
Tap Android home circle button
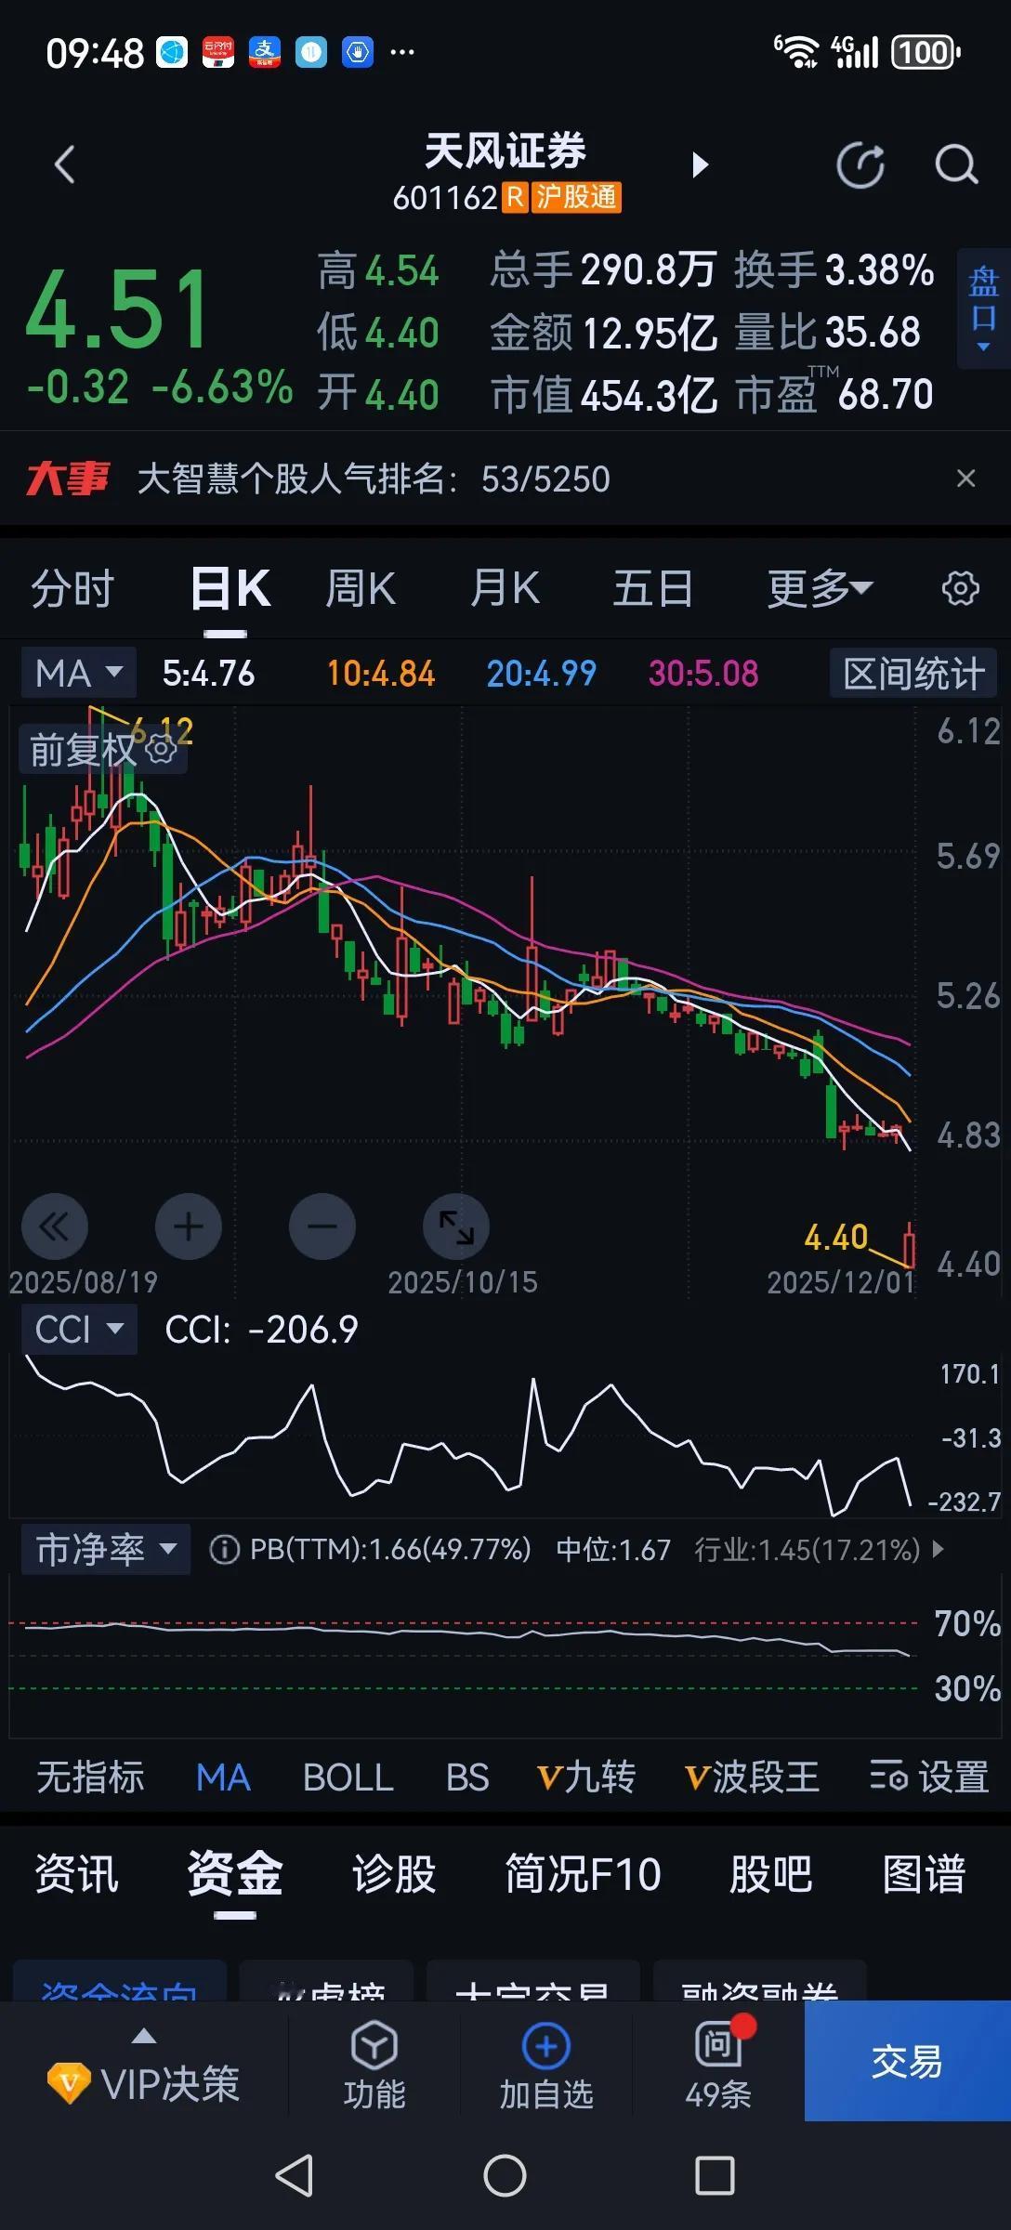(x=505, y=2176)
